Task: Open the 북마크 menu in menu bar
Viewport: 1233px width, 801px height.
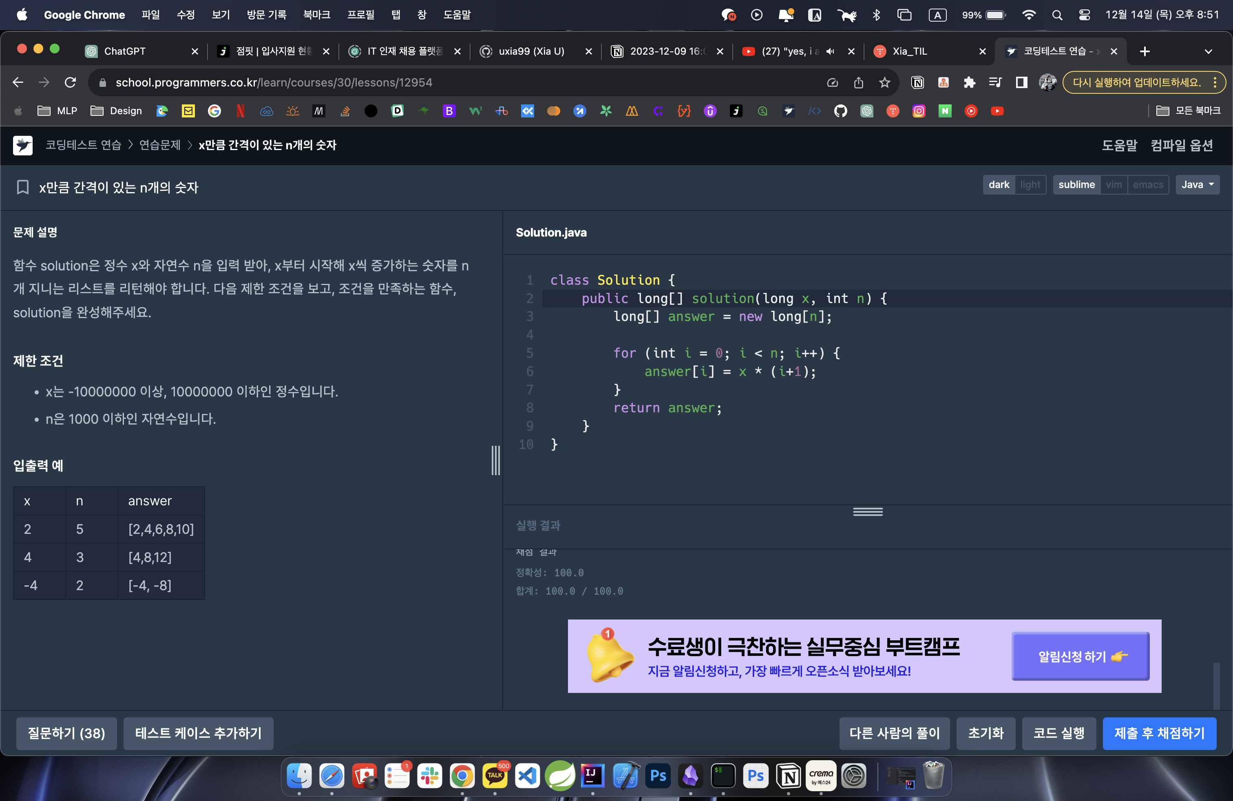Action: tap(316, 15)
